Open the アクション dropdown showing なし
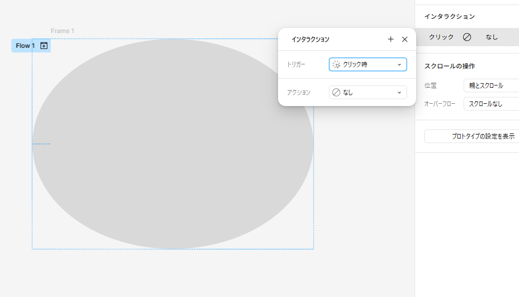This screenshot has width=519, height=297. 368,92
